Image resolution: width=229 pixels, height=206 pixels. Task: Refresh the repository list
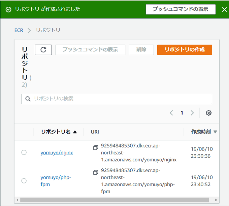point(43,50)
